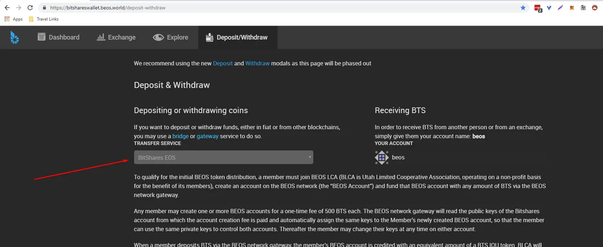Viewport: 603px width, 247px height.
Task: Follow the gateway service link
Action: [x=208, y=136]
